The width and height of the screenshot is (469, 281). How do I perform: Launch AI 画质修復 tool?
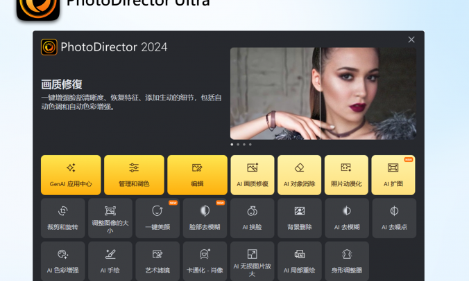[253, 175]
